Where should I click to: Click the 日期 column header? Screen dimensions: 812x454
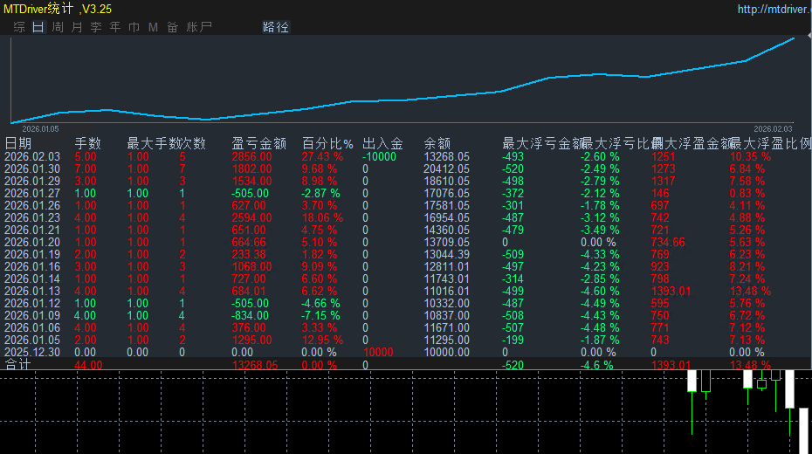click(18, 143)
